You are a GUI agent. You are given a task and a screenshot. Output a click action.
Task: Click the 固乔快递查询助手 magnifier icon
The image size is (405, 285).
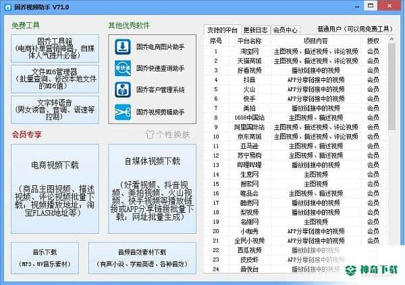[123, 68]
